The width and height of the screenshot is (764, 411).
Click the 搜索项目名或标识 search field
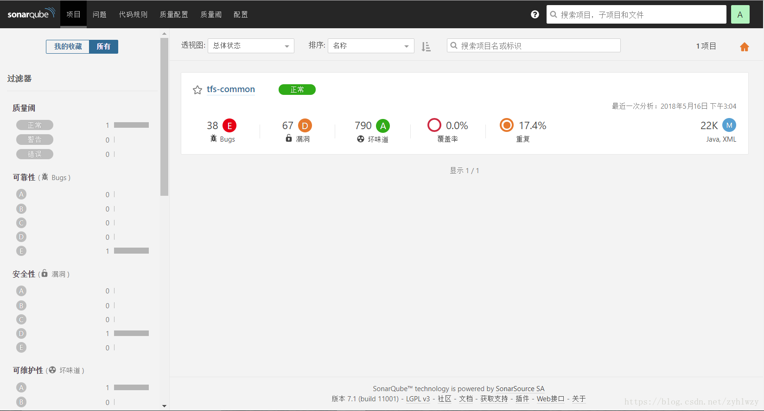534,45
